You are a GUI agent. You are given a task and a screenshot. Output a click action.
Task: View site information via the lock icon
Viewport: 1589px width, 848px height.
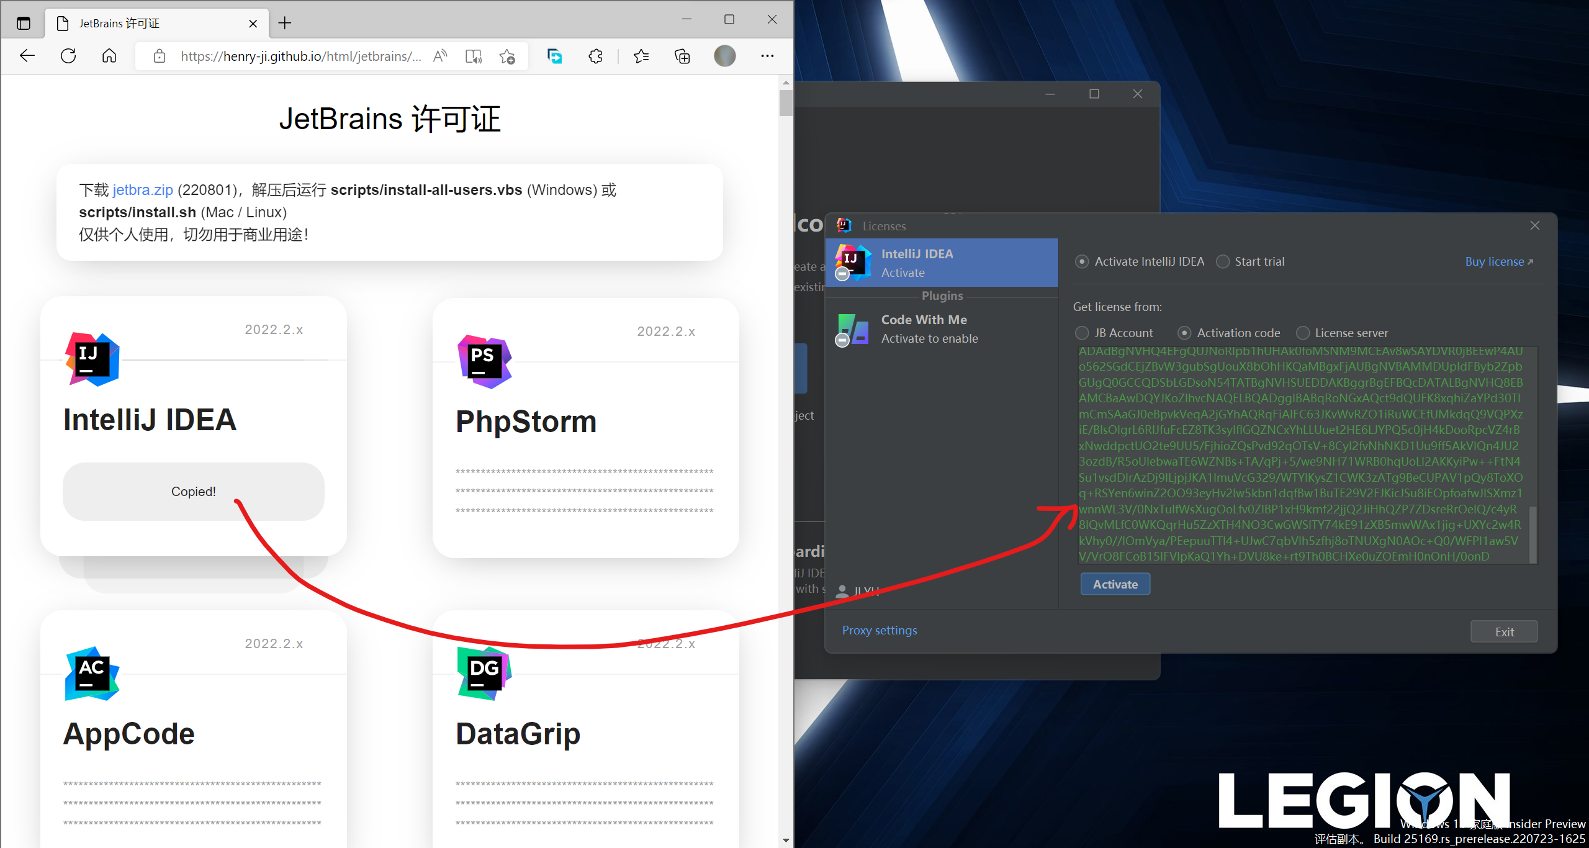pyautogui.click(x=160, y=56)
